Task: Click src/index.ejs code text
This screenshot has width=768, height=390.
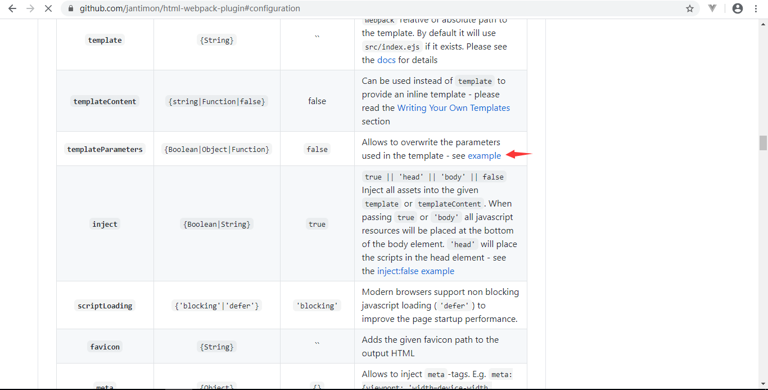Action: [392, 47]
